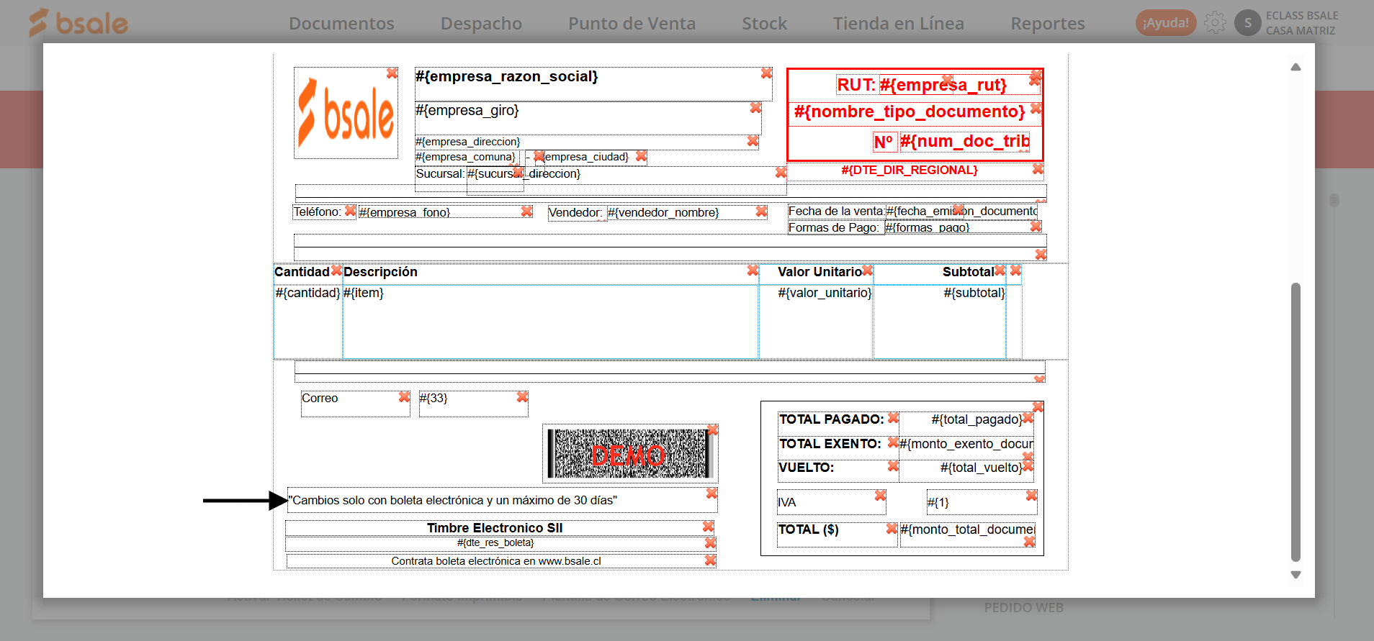The height and width of the screenshot is (641, 1374).
Task: Open the Punto de Venta menu
Action: coord(632,24)
